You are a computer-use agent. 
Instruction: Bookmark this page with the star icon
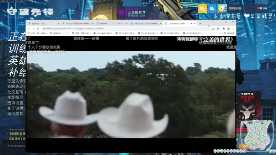click(x=218, y=29)
